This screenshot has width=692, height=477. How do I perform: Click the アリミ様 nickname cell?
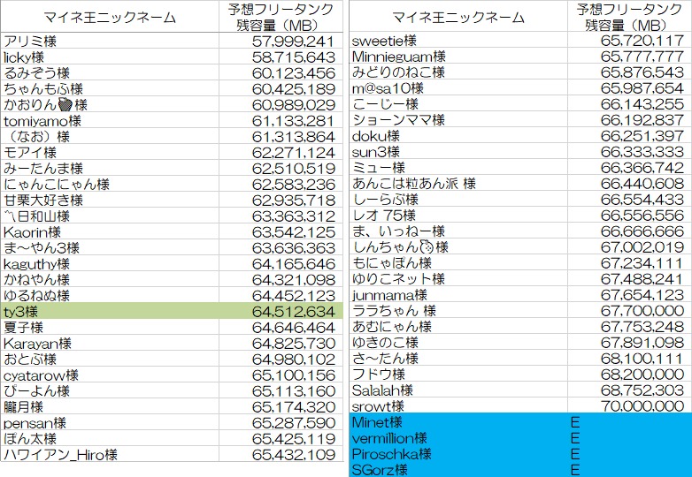(110, 41)
